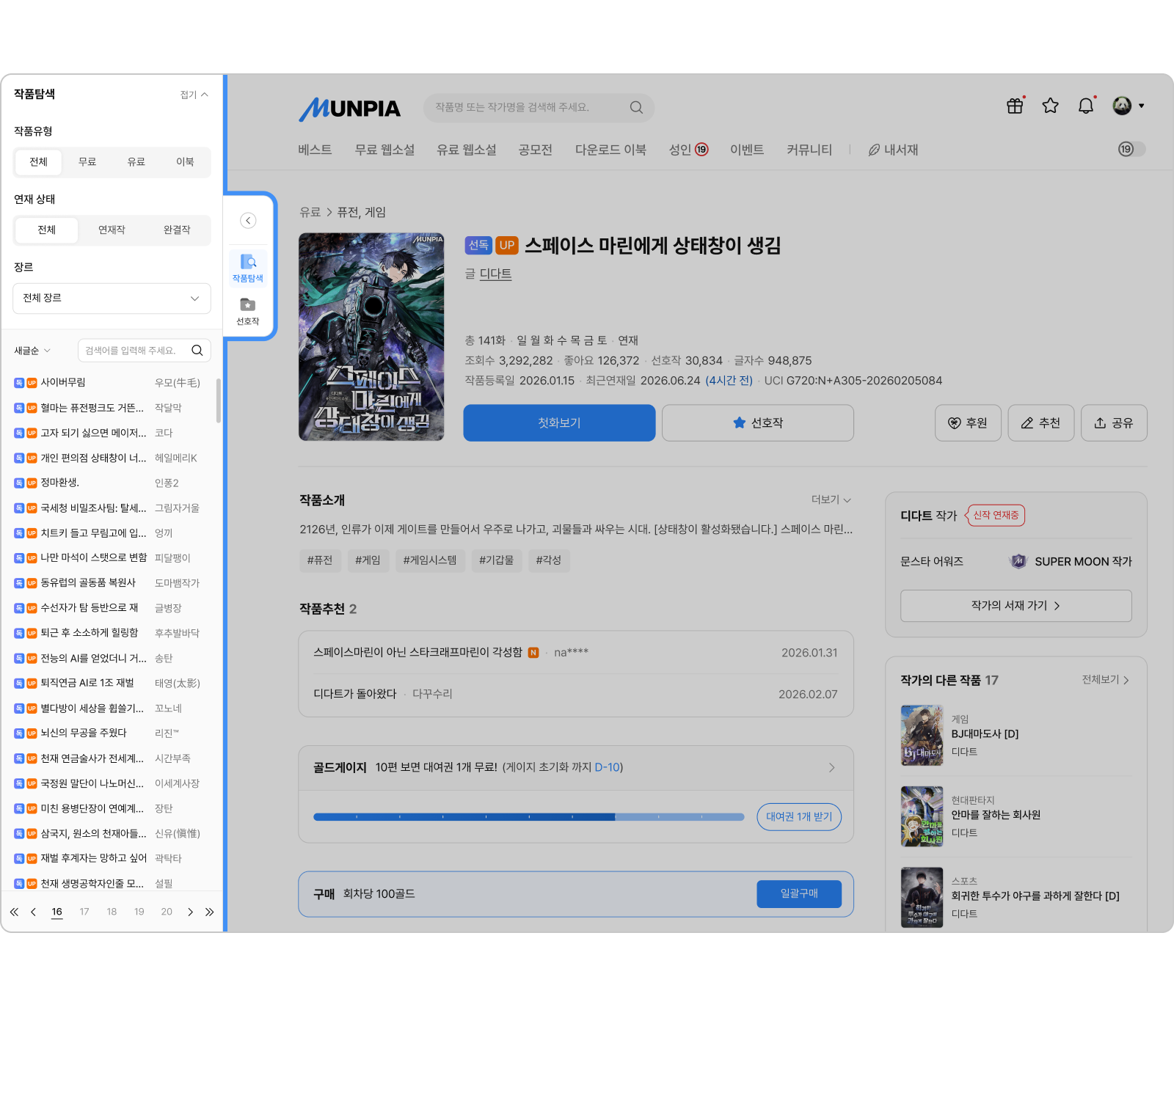The image size is (1174, 1109).
Task: Go to previous page of list
Action: [x=33, y=912]
